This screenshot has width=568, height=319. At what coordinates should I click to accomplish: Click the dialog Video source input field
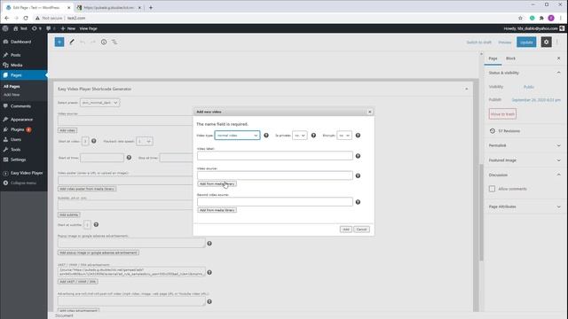click(x=275, y=175)
